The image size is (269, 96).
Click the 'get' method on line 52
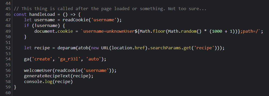point(187,48)
